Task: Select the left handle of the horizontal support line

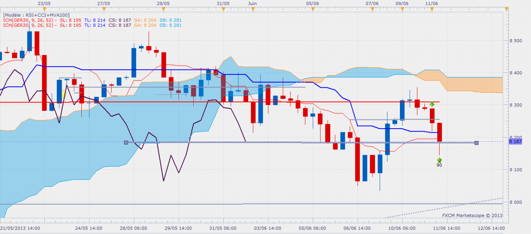Action: click(126, 142)
